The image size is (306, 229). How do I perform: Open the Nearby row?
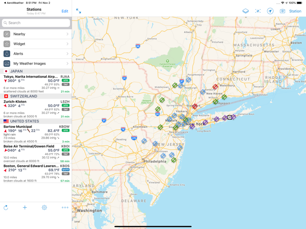click(36, 34)
